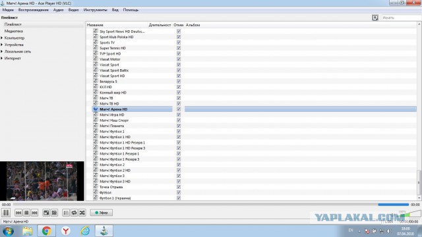The height and width of the screenshot is (237, 422).
Task: Open the Помощь menu
Action: [x=131, y=10]
